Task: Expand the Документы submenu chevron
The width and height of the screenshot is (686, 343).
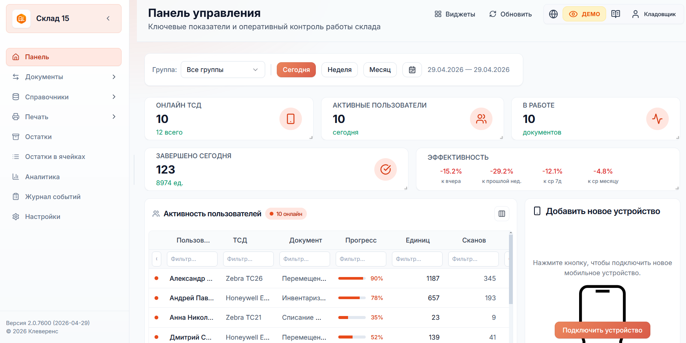Action: click(x=114, y=77)
